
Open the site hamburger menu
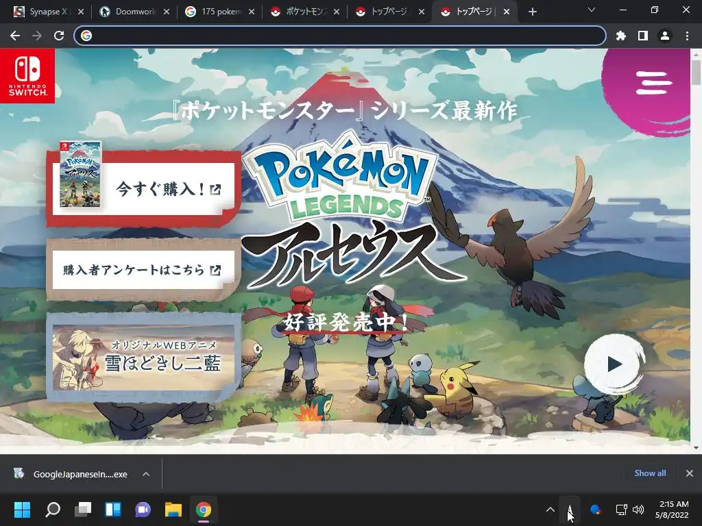coord(653,83)
